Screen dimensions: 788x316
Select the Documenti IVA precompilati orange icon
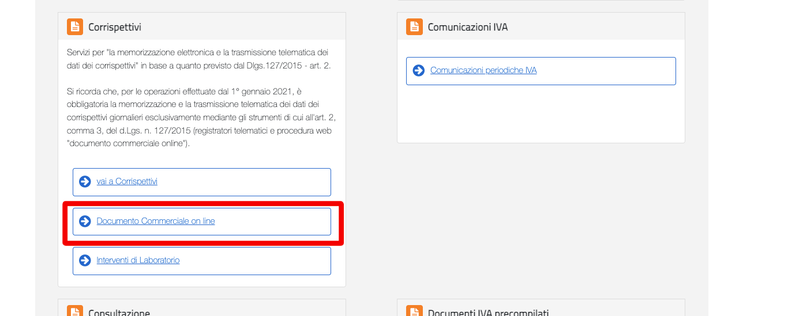(414, 311)
